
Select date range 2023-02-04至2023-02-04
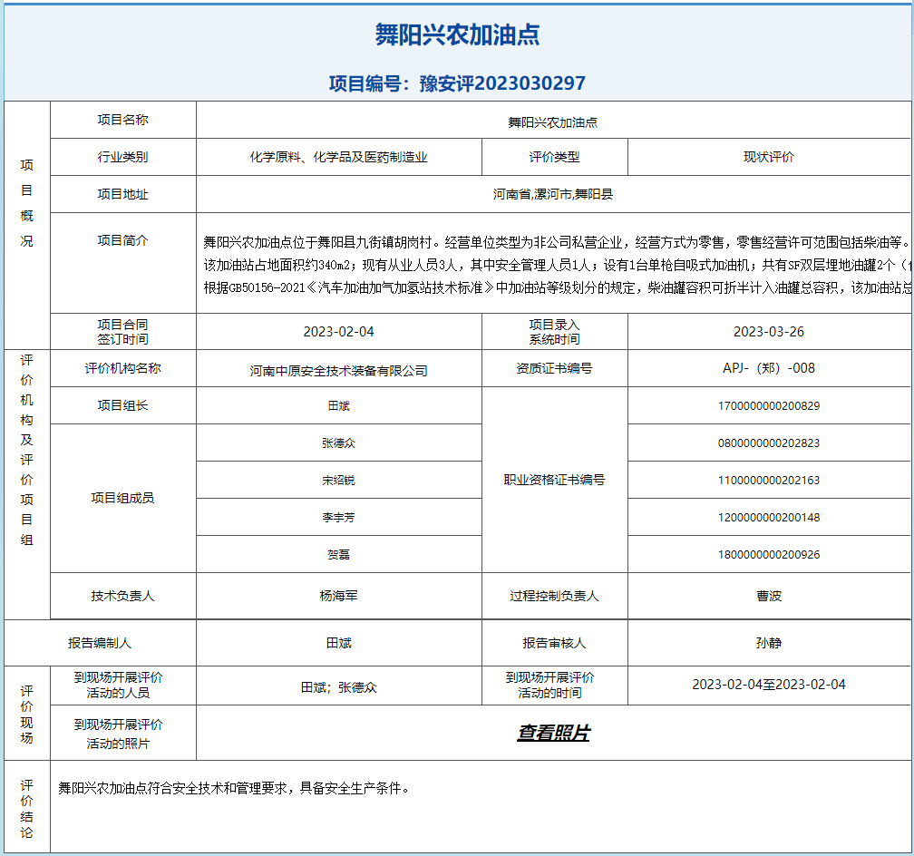769,685
